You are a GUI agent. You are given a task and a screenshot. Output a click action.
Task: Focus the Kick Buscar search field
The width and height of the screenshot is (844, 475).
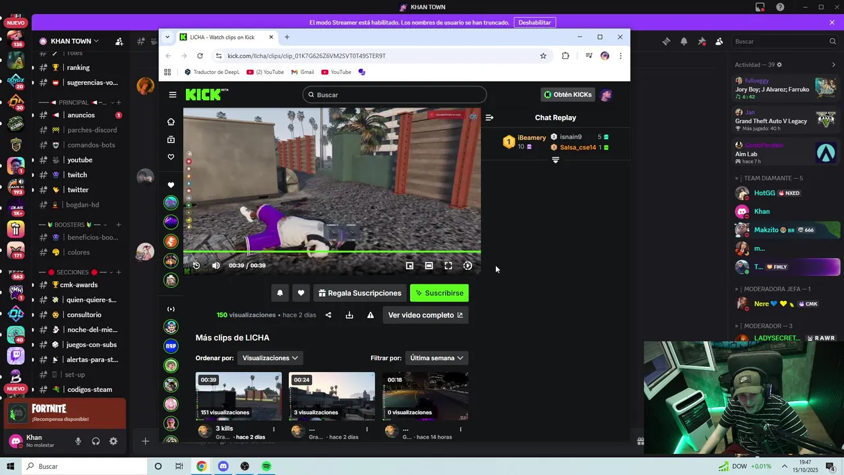coord(395,94)
